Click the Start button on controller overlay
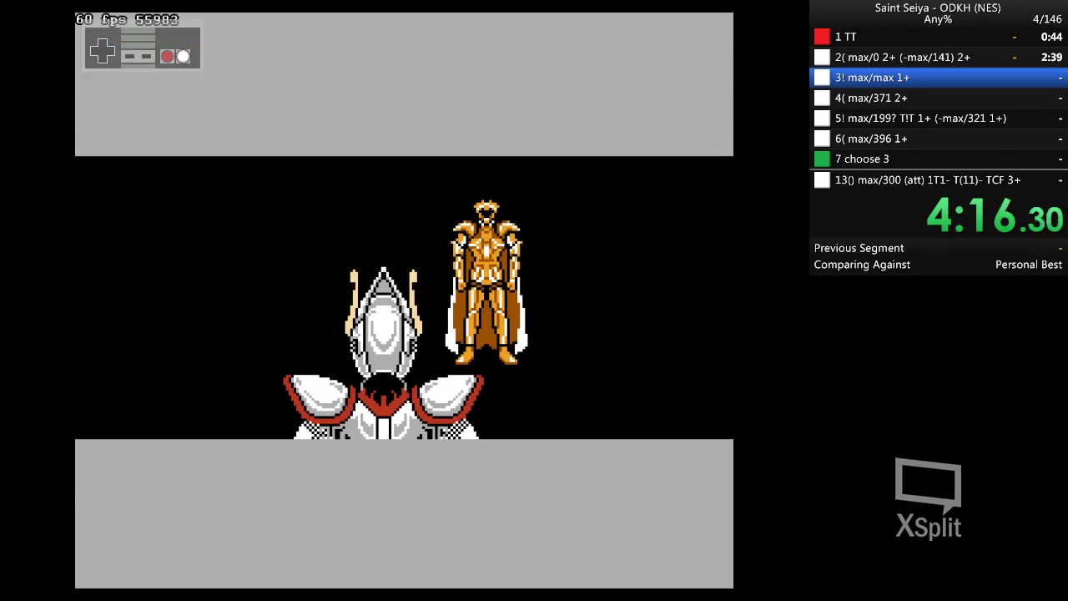The image size is (1068, 601). (147, 57)
